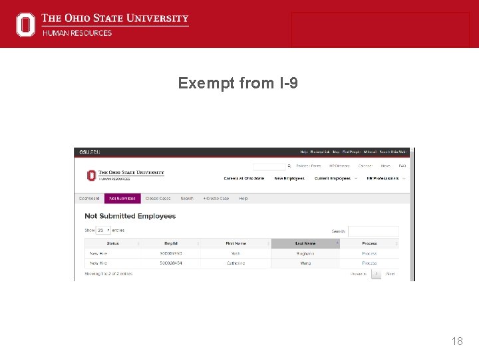Open the Help tab in gray navigation bar

[x=243, y=198]
